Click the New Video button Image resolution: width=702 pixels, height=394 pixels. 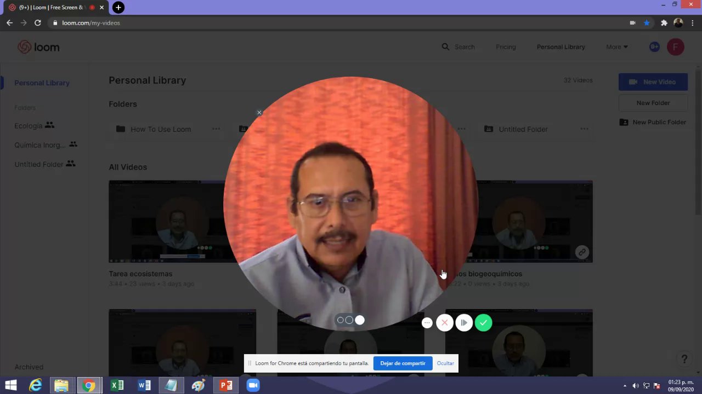653,82
